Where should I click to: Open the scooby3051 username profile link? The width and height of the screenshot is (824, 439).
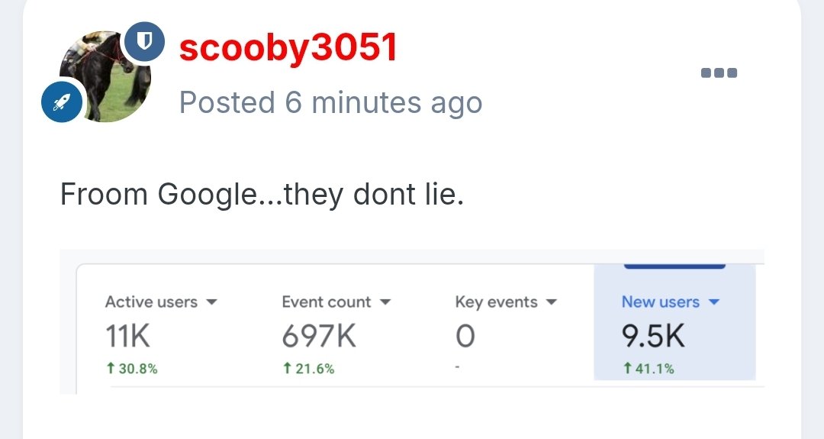click(288, 48)
